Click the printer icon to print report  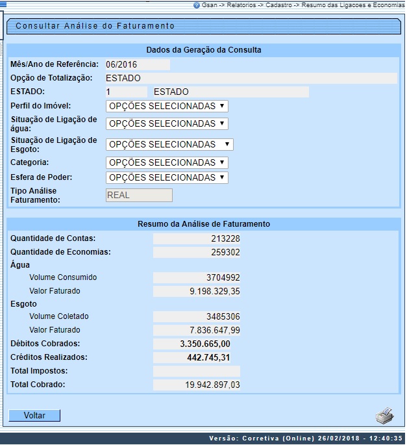click(x=384, y=415)
